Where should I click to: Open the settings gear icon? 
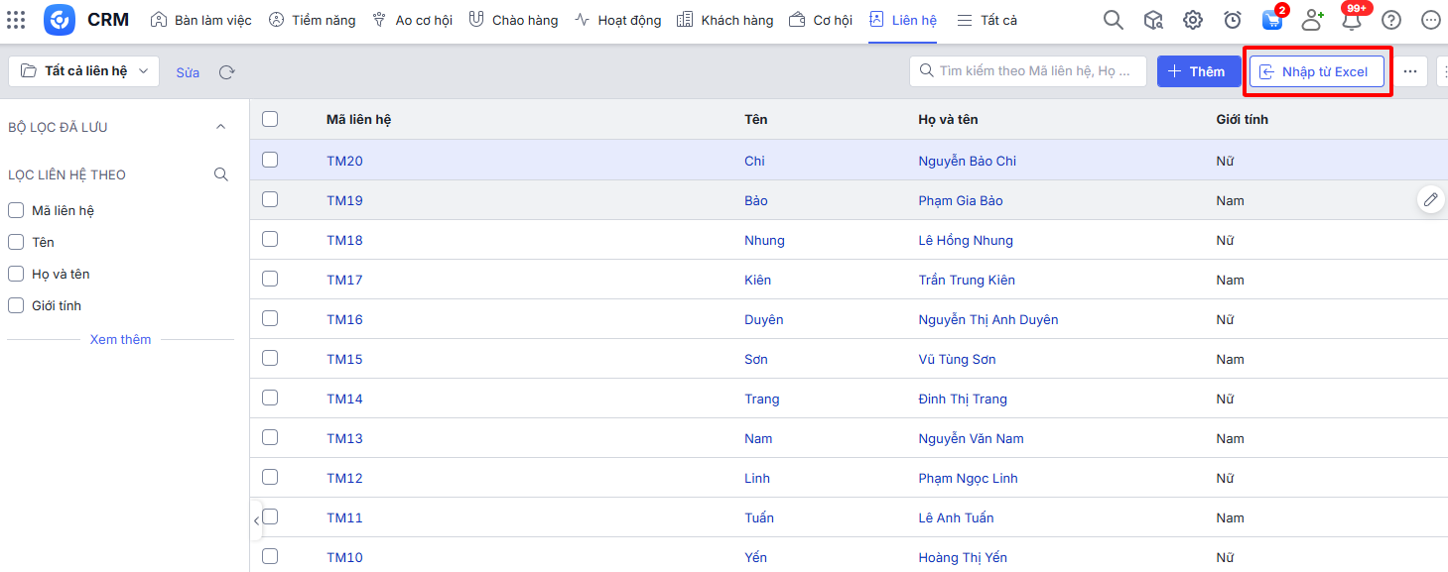point(1193,20)
